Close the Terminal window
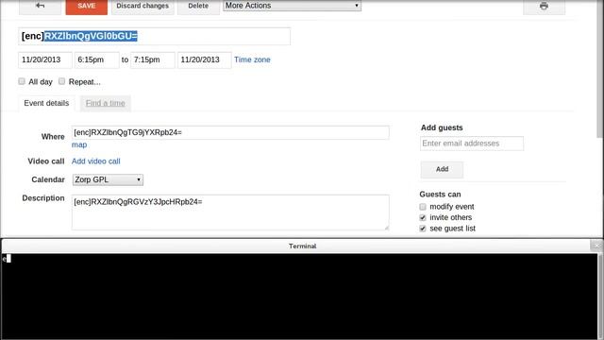Image resolution: width=604 pixels, height=340 pixels. tap(596, 246)
